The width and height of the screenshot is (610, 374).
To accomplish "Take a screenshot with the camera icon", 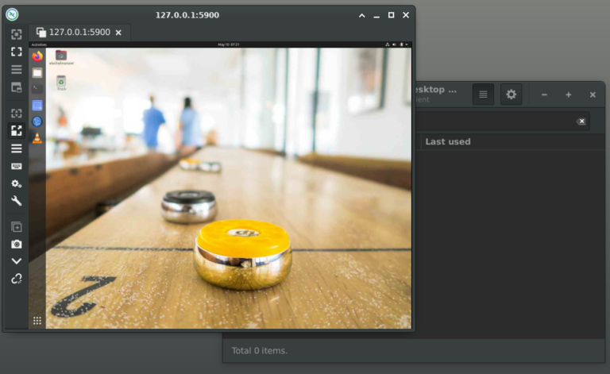I will [x=16, y=245].
